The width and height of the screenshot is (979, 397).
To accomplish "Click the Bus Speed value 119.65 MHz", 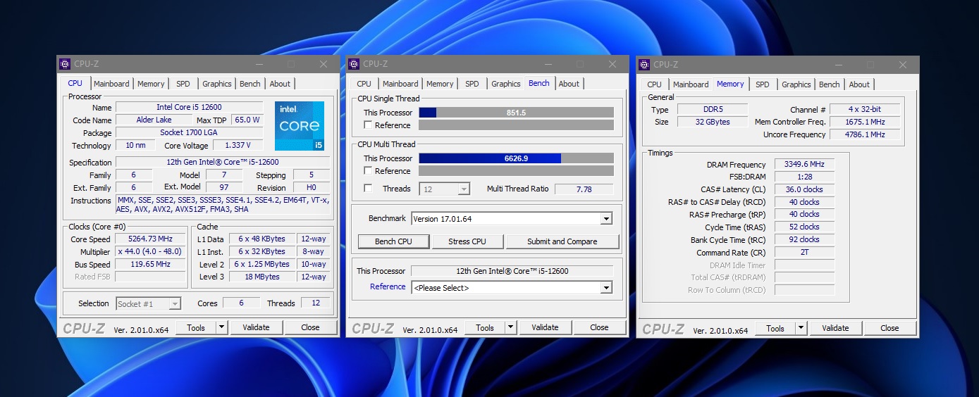I will click(150, 265).
